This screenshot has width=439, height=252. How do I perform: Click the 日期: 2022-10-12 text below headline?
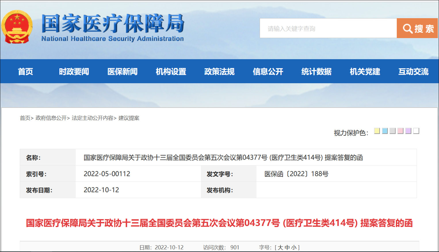point(161,247)
